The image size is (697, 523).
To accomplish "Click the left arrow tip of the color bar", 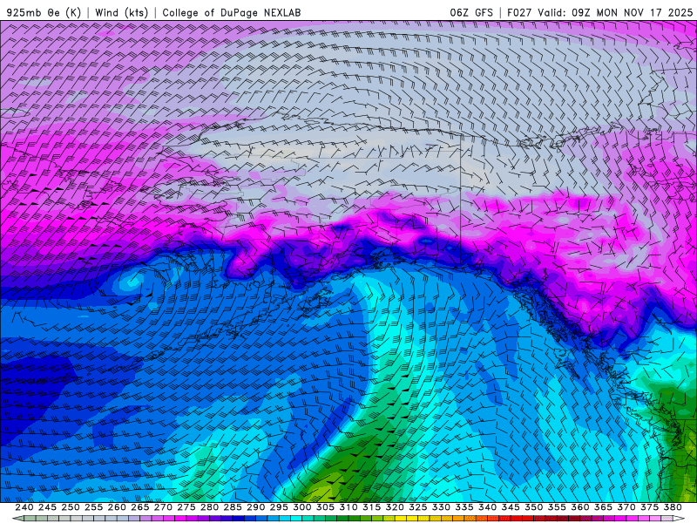I will tap(17, 519).
